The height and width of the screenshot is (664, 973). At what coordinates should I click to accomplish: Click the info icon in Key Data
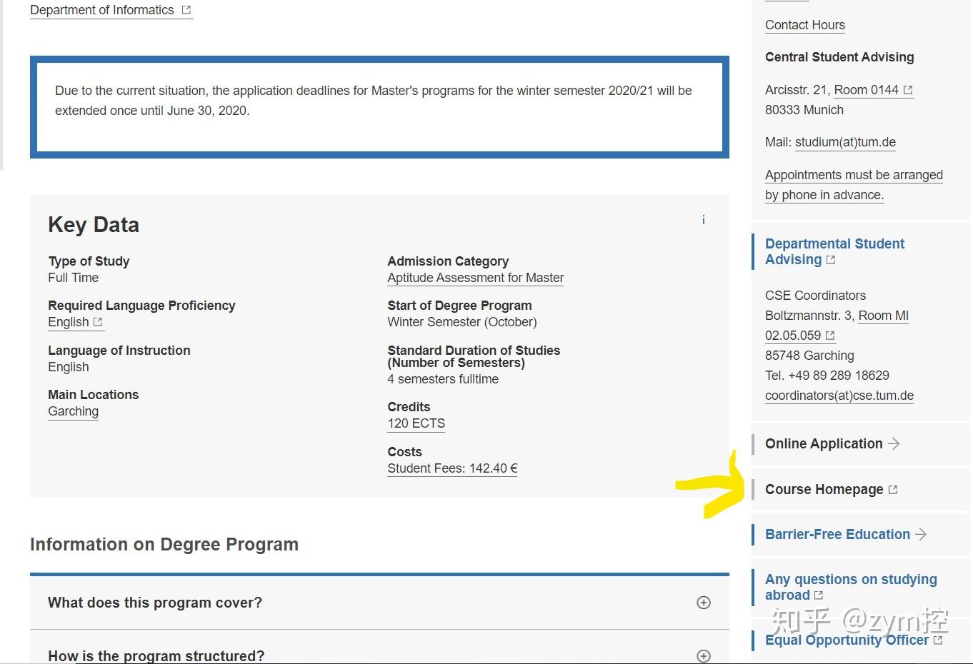(x=704, y=220)
